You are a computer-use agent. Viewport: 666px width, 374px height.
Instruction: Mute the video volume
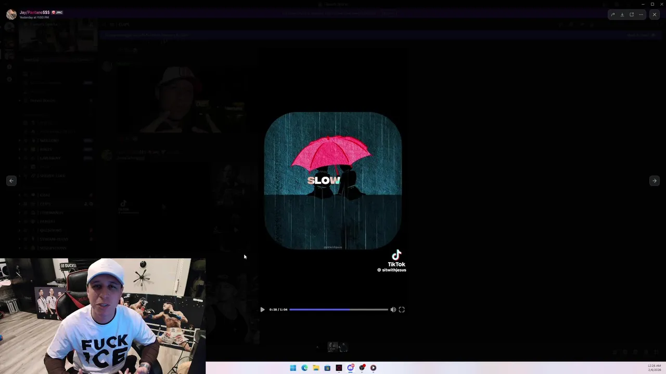[x=393, y=310]
